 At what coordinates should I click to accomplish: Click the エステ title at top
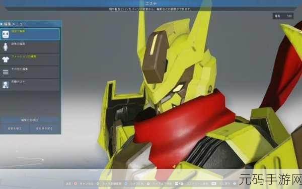pyautogui.click(x=151, y=4)
